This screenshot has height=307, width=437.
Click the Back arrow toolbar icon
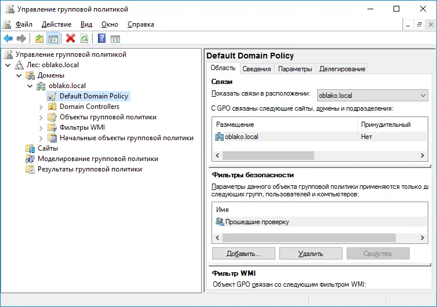click(8, 39)
